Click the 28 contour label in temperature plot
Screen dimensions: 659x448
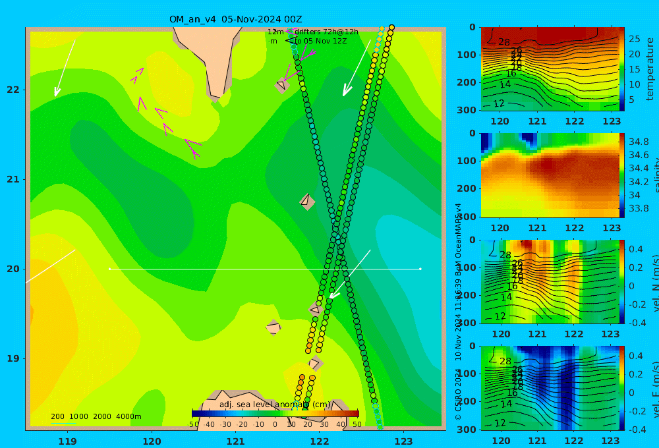click(x=504, y=42)
